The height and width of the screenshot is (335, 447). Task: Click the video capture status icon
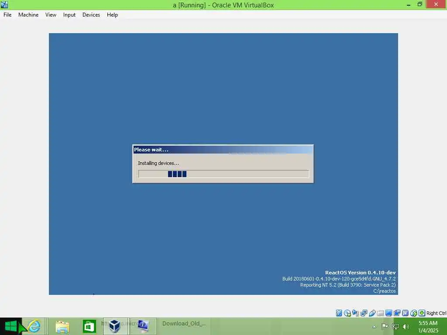click(x=397, y=313)
